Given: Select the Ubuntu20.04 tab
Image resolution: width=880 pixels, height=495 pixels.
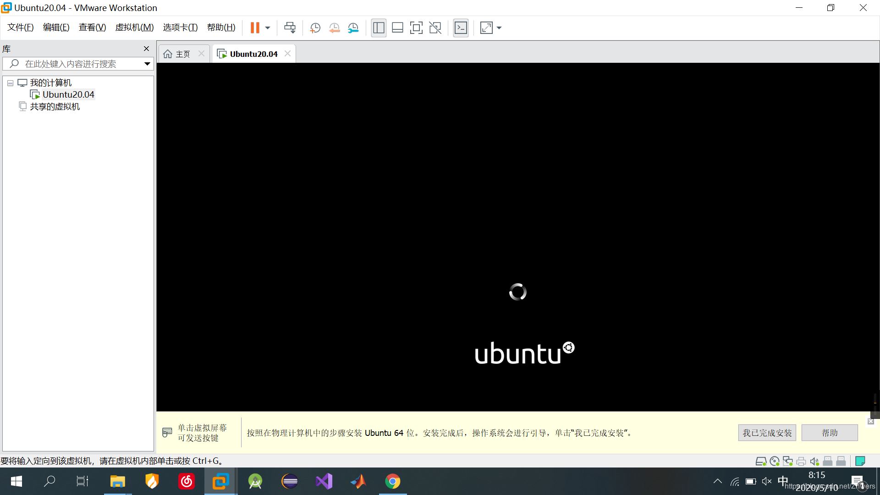Looking at the screenshot, I should click(x=253, y=54).
